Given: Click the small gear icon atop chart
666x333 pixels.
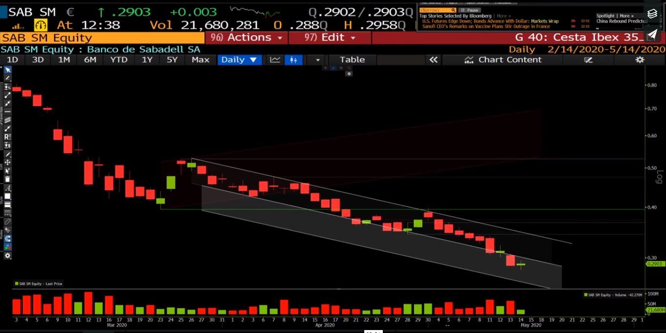Looking at the screenshot, I should tap(349, 74).
